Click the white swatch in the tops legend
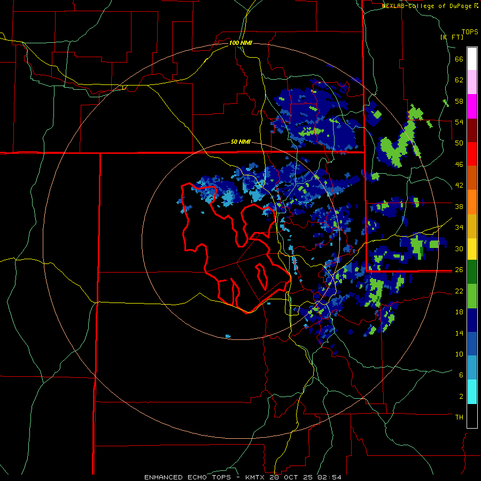This screenshot has height=481, width=481. (472, 59)
